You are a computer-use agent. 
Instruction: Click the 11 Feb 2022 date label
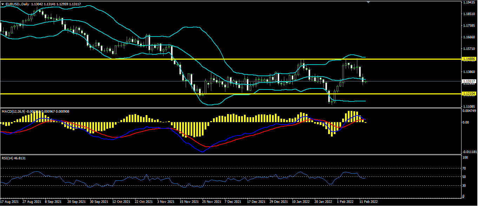[368, 202]
